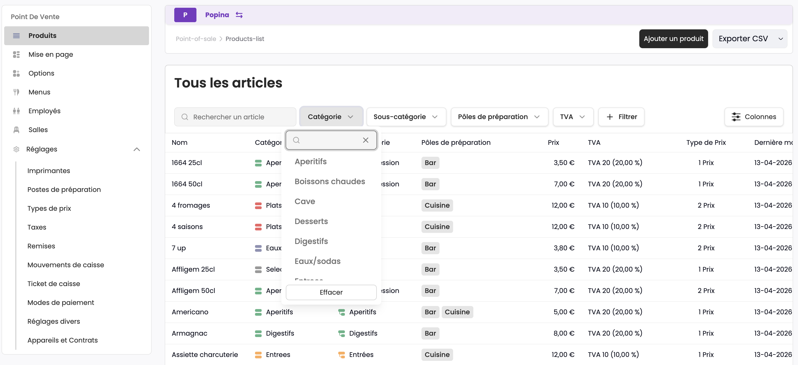
Task: Expand the Exporter CSV dropdown arrow
Action: click(x=781, y=39)
